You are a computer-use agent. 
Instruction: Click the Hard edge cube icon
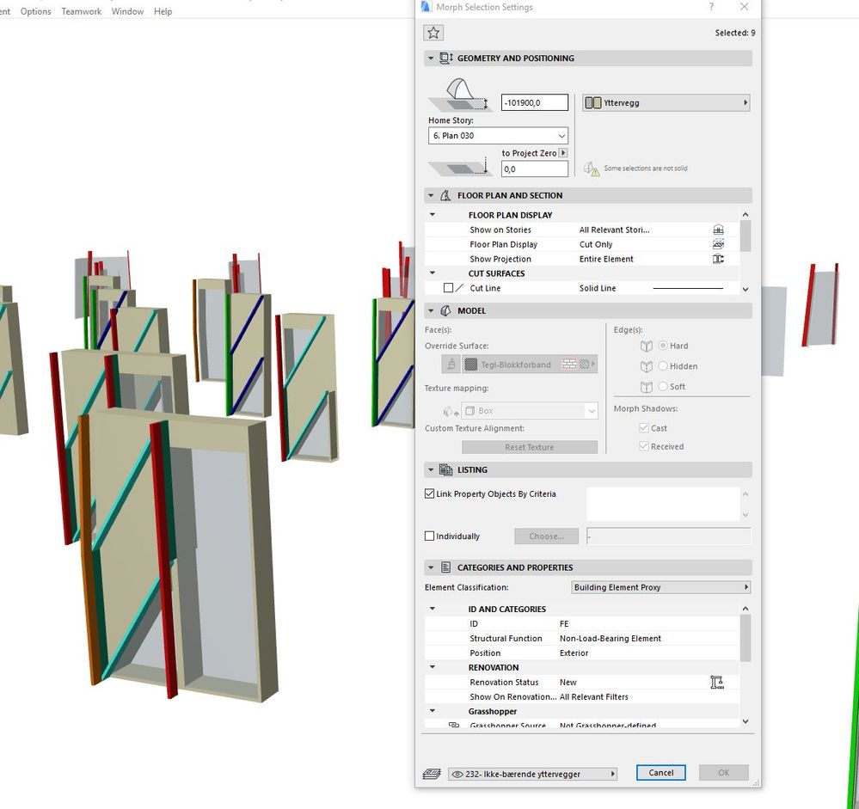(x=647, y=346)
